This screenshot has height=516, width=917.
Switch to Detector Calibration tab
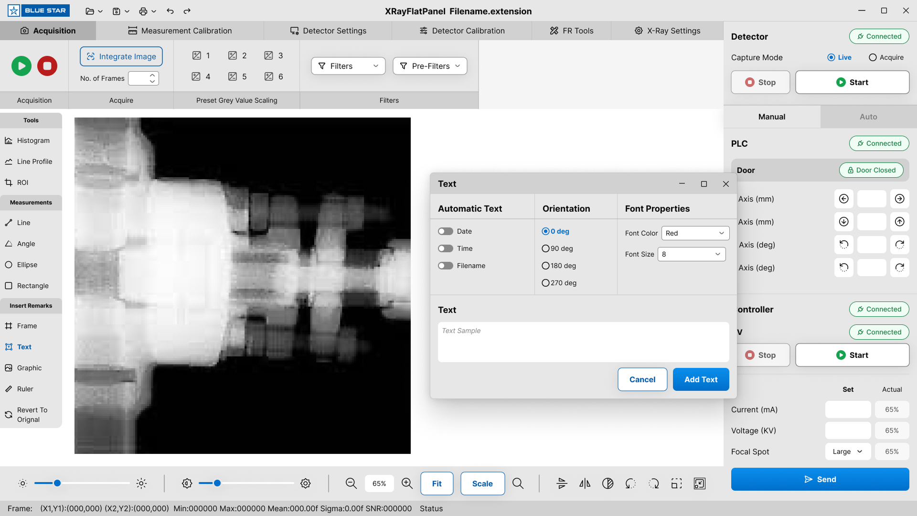pos(462,31)
